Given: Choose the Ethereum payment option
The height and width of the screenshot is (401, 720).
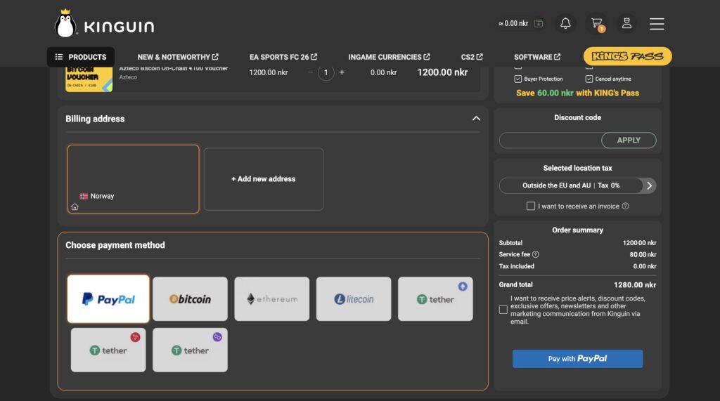Looking at the screenshot, I should [x=271, y=299].
